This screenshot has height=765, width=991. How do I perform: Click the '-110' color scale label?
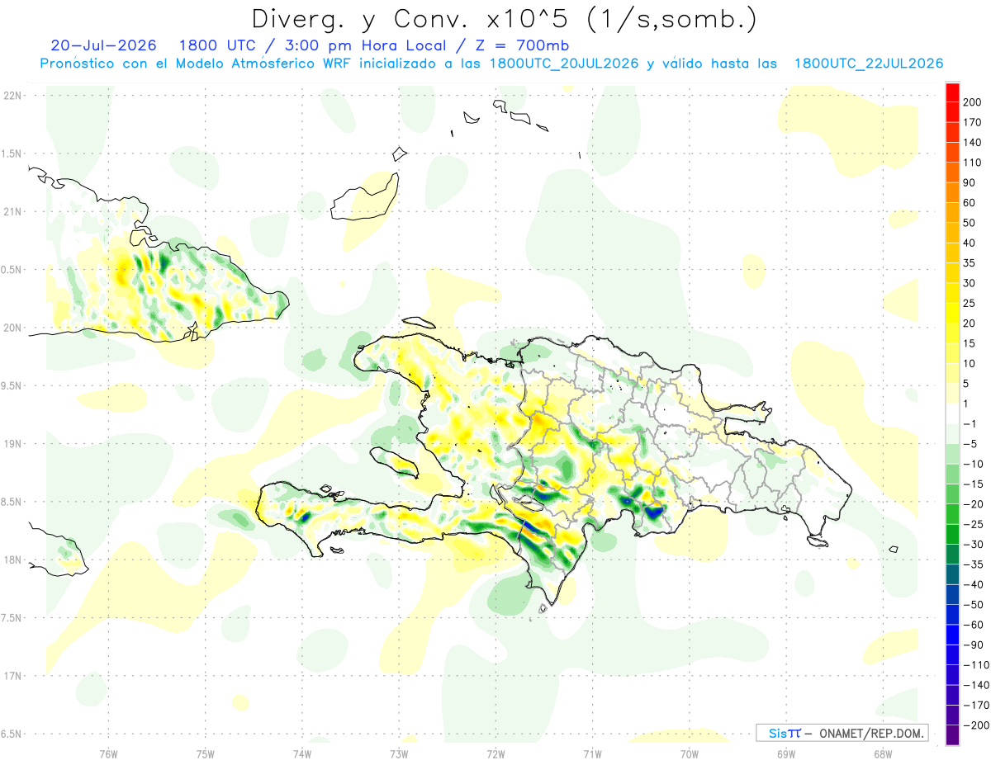[977, 665]
